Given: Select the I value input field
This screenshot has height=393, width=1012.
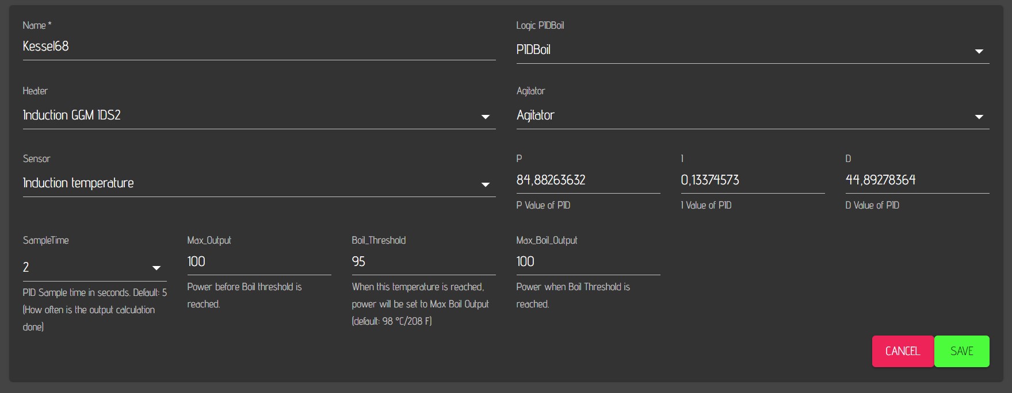Looking at the screenshot, I should click(752, 180).
